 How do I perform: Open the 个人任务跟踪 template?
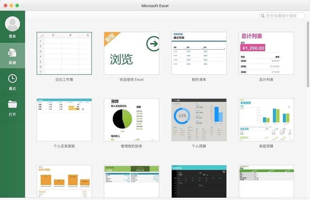(x=64, y=119)
